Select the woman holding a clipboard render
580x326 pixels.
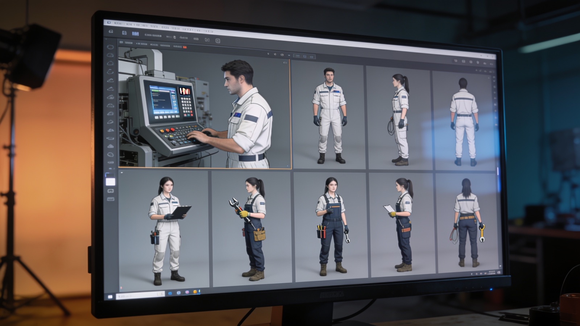pyautogui.click(x=163, y=229)
